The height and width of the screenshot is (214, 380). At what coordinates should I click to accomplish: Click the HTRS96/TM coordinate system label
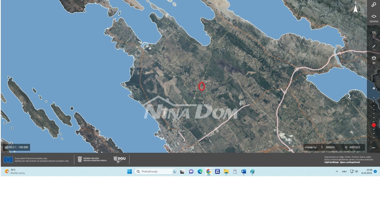[310, 147]
